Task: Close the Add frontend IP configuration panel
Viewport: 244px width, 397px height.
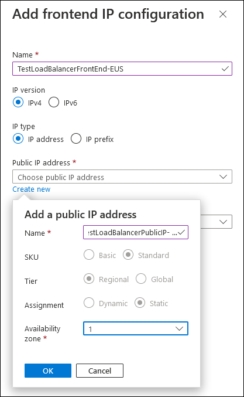Action: 223,14
